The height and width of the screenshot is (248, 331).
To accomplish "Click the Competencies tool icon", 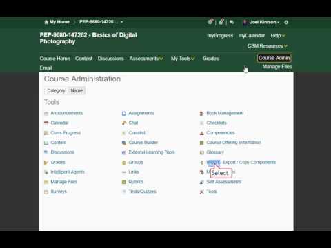I will (202, 133).
